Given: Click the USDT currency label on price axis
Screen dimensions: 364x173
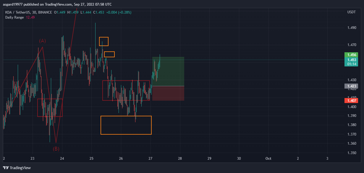Looking at the screenshot, I should pos(351,12).
